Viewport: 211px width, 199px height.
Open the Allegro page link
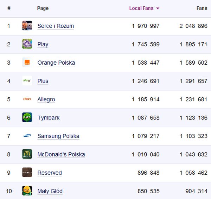46,99
